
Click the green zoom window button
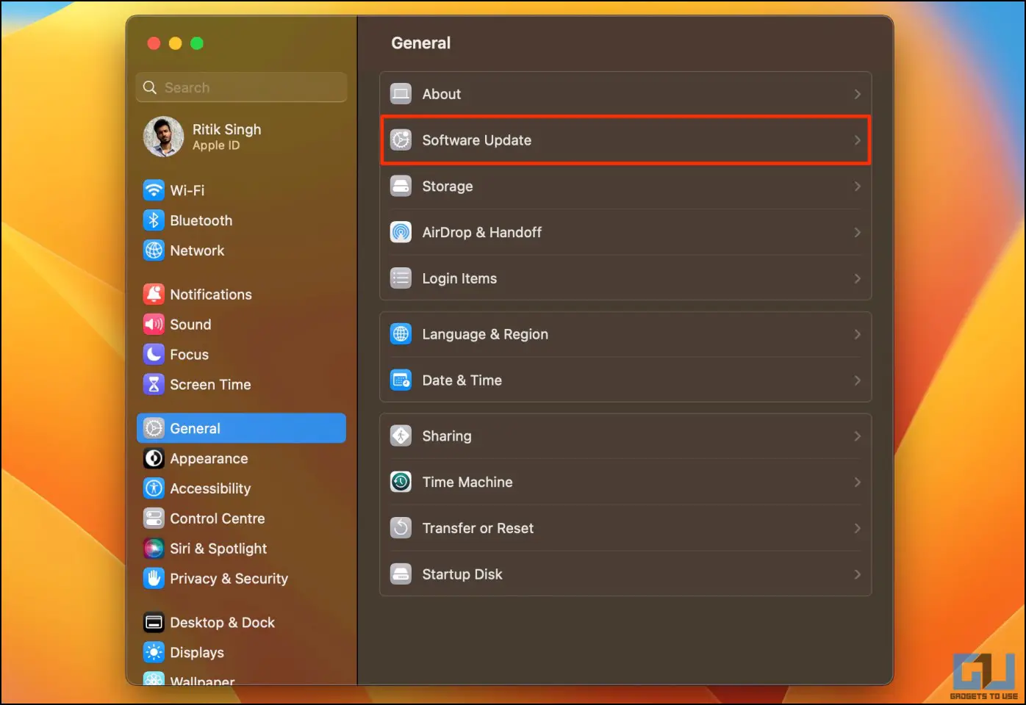pyautogui.click(x=197, y=43)
